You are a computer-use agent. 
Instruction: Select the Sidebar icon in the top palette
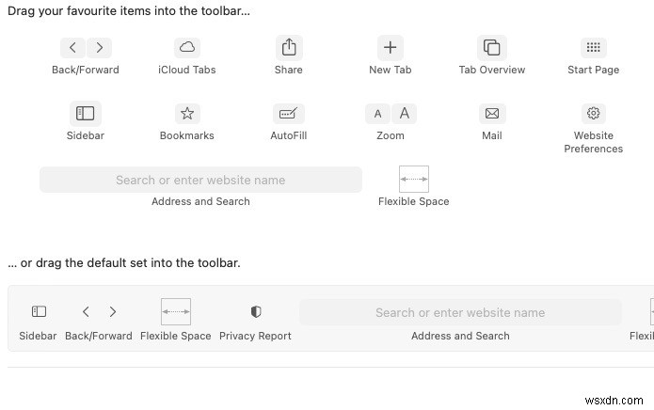pos(86,113)
